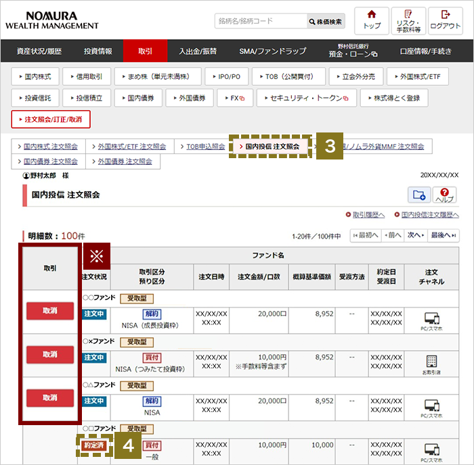
Task: Go to 国内株式 submenu
Action: [35, 76]
